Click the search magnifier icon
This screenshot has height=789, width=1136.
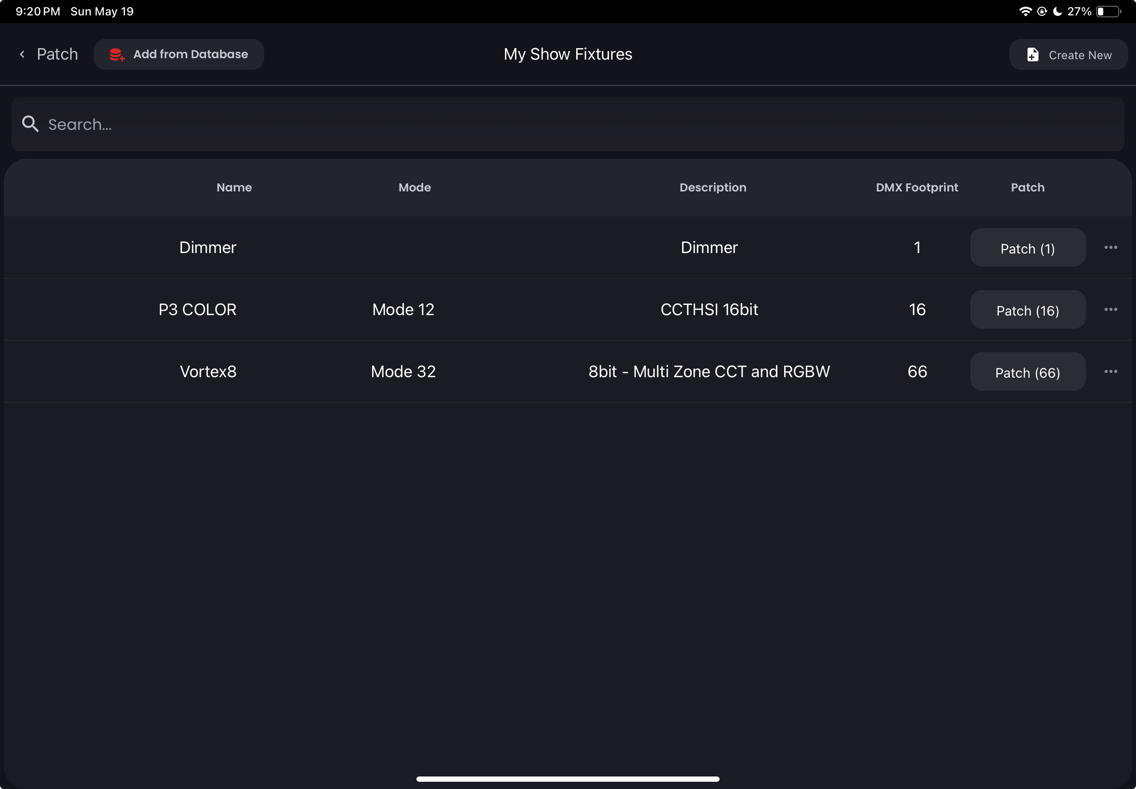click(x=30, y=124)
